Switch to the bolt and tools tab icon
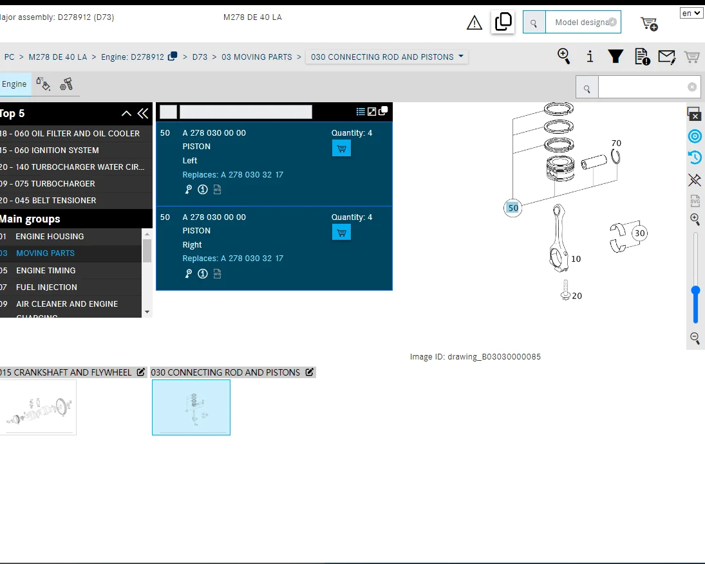Image resolution: width=705 pixels, height=564 pixels. click(66, 84)
